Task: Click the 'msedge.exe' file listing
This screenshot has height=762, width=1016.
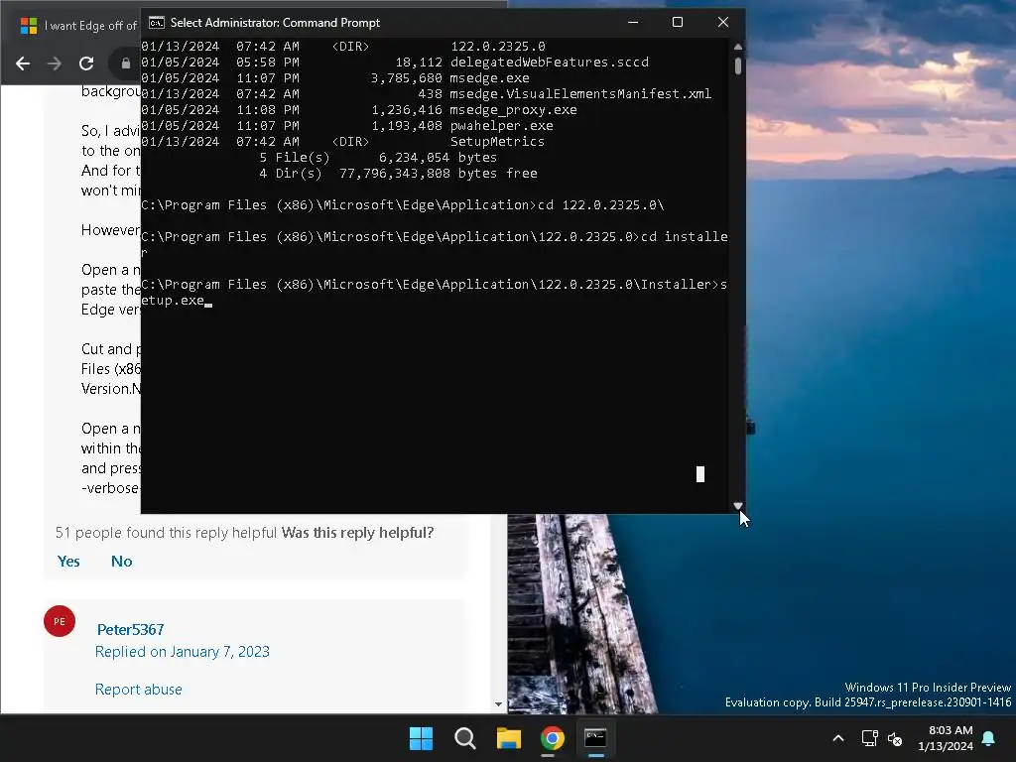Action: point(490,77)
